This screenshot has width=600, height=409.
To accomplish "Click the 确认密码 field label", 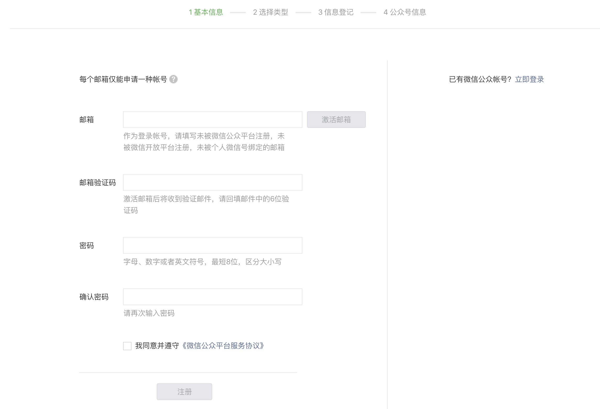I will 94,297.
